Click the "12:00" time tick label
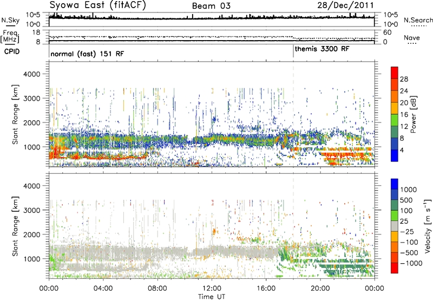Viewport: 433px width, 300px height. pos(212,289)
